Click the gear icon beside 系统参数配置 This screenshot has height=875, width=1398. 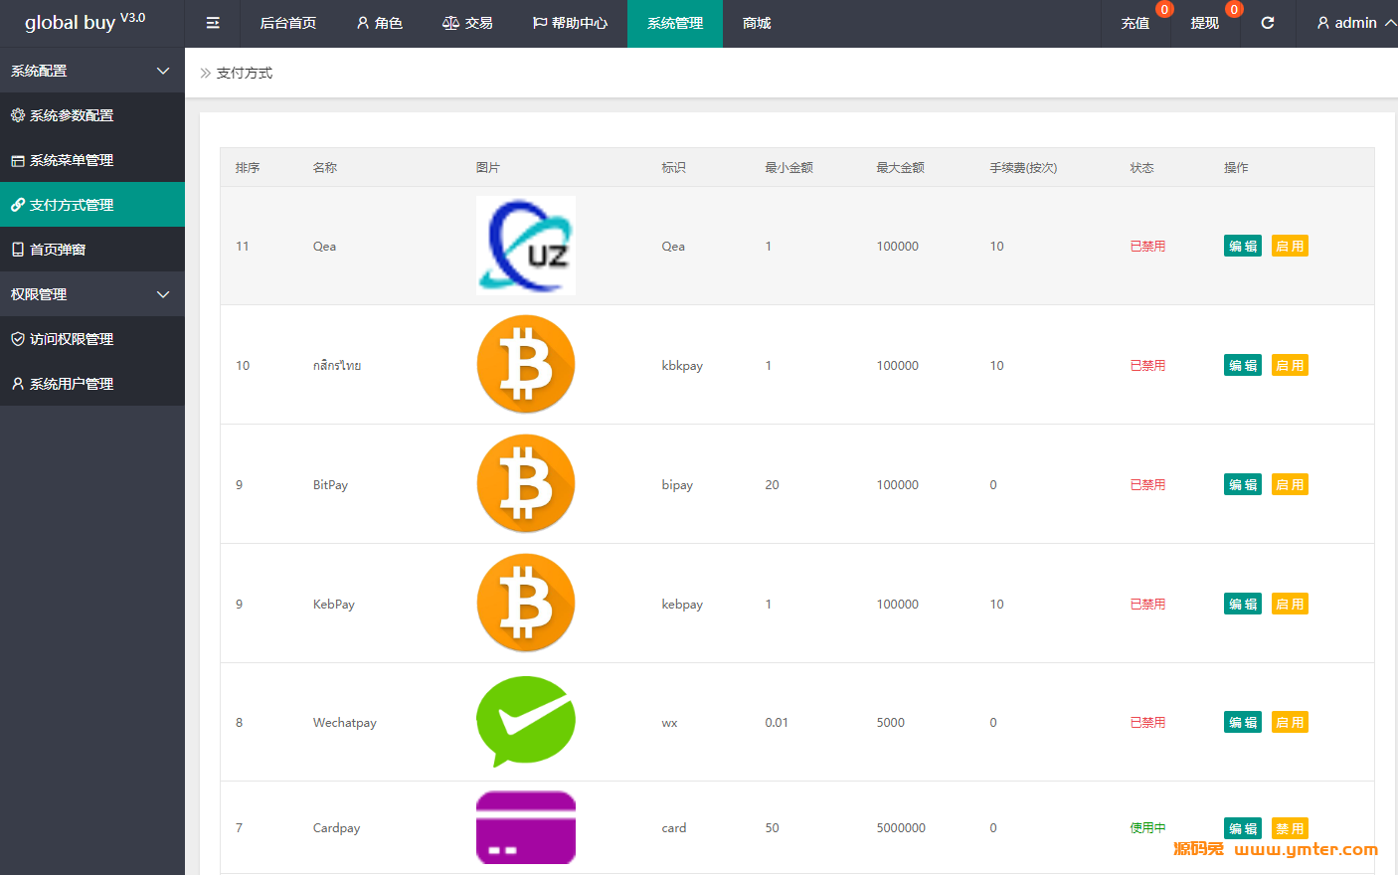pyautogui.click(x=18, y=115)
